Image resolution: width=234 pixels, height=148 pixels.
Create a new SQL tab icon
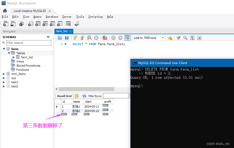pos(6,24)
